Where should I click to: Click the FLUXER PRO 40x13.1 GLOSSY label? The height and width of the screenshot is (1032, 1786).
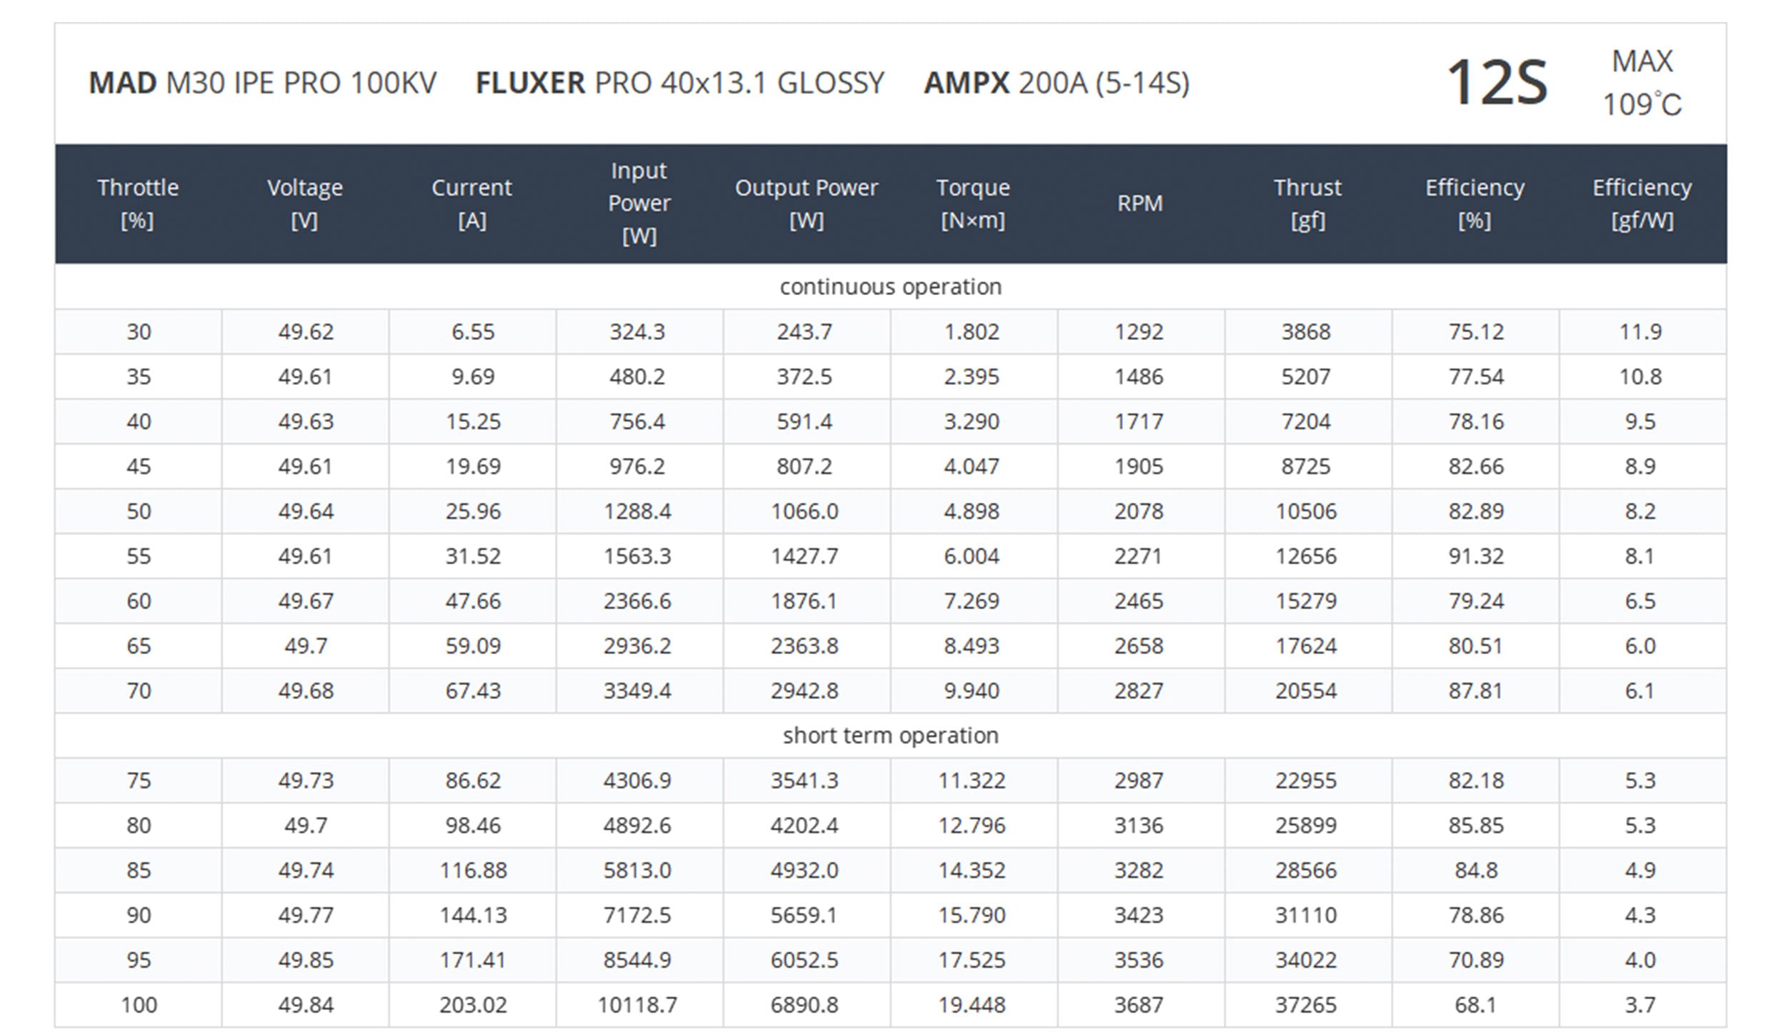click(679, 84)
